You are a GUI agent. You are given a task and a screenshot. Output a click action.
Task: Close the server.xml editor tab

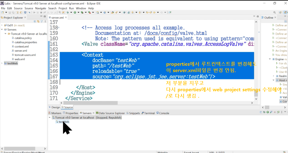point(66,17)
